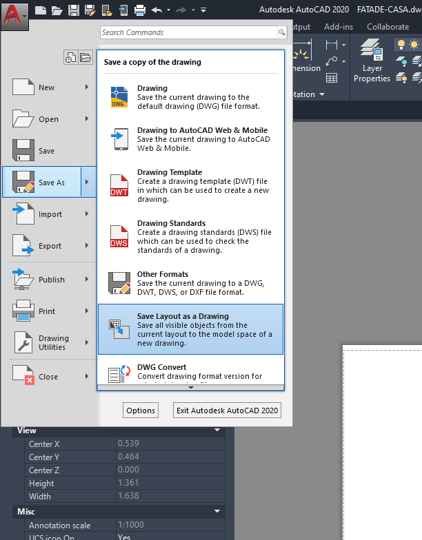Collapse the Misc properties section

[217, 511]
